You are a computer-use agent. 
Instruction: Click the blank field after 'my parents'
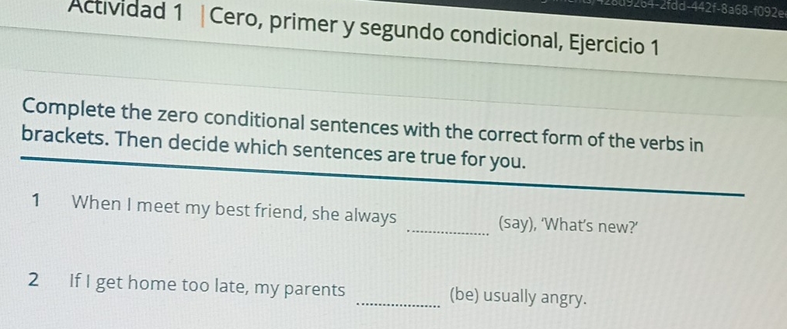397,301
